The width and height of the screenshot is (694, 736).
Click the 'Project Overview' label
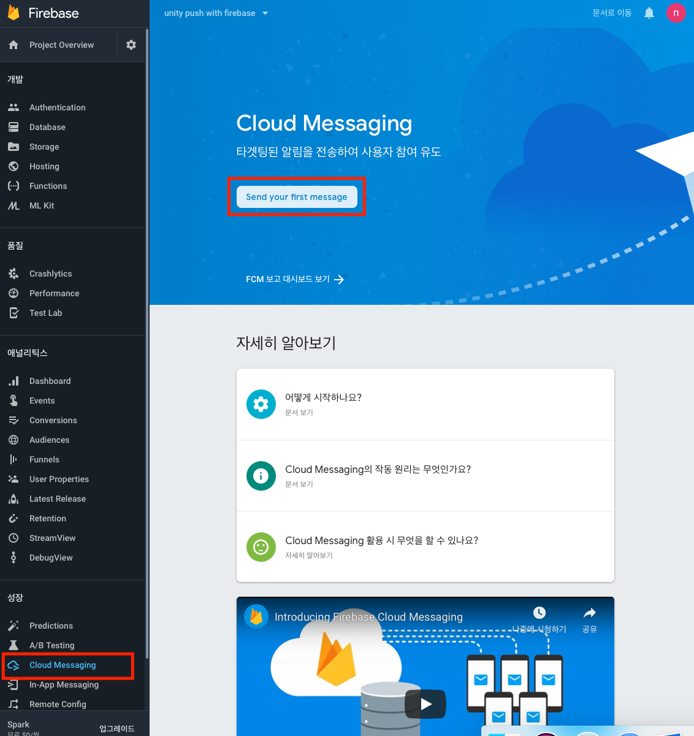click(x=62, y=45)
